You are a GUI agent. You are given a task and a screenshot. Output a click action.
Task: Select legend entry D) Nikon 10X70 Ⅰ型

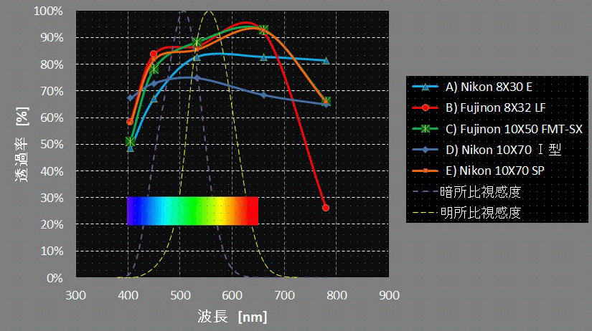pos(487,150)
